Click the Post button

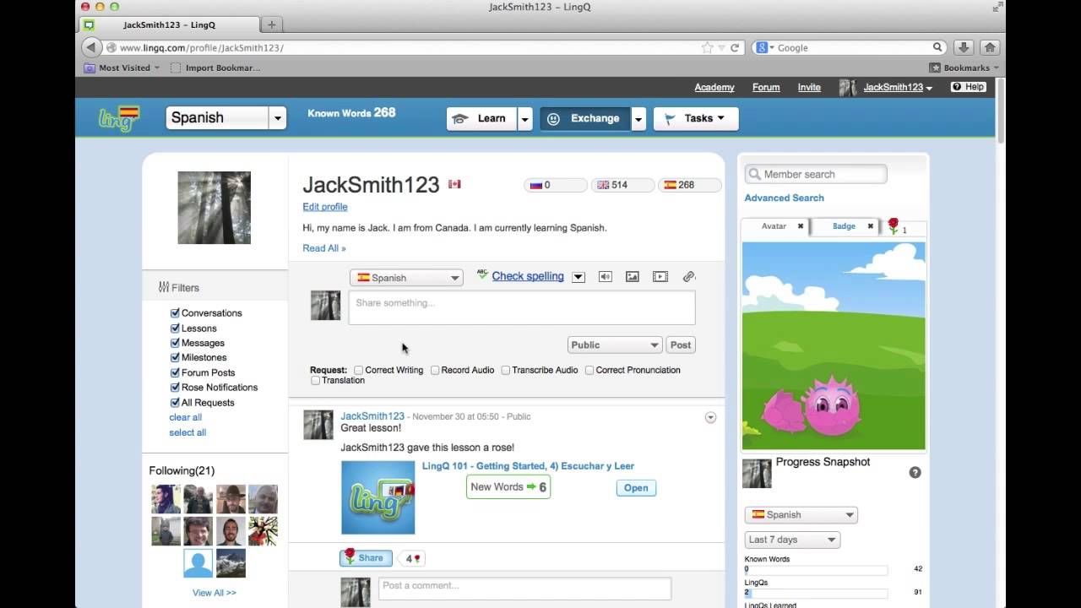pyautogui.click(x=681, y=345)
